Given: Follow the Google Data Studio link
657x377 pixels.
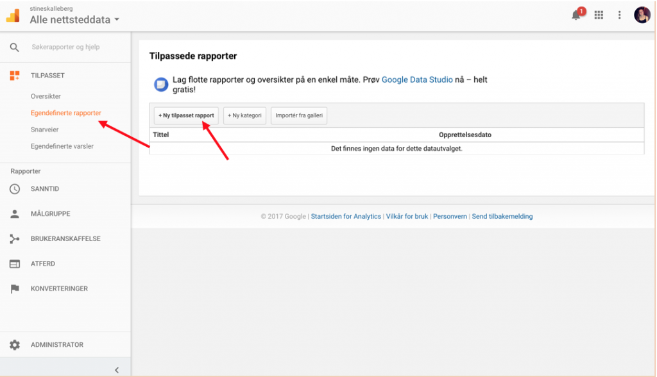Looking at the screenshot, I should pyautogui.click(x=417, y=80).
